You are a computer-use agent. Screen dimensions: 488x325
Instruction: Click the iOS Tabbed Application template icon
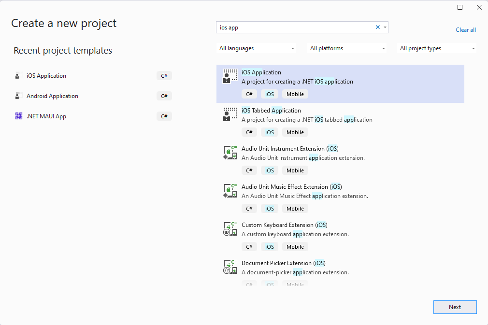(230, 114)
